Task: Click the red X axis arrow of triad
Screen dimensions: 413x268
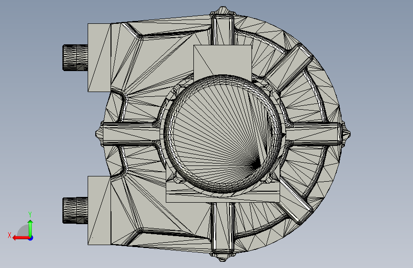Action: (x=20, y=238)
